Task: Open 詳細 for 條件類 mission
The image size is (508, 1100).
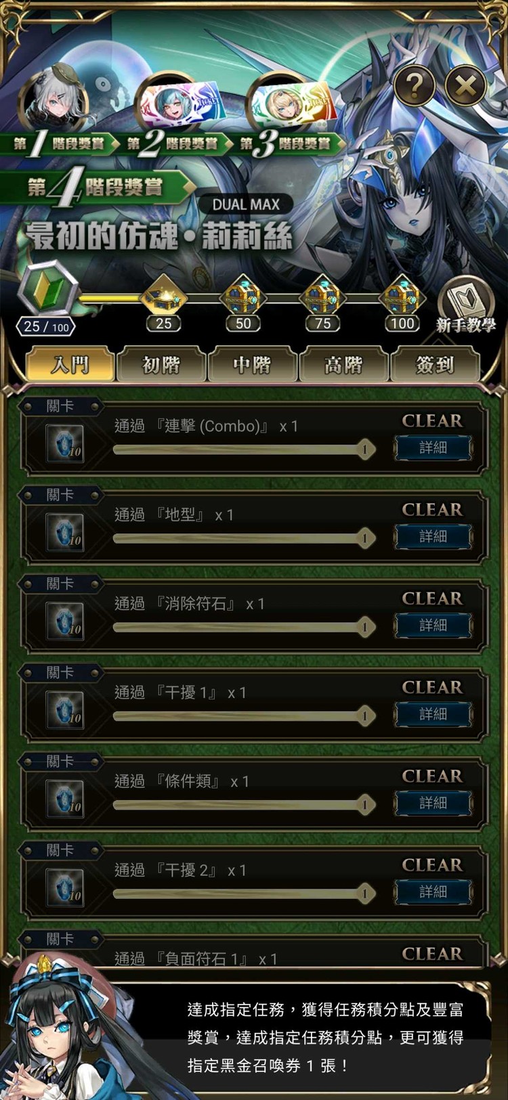Action: tap(433, 803)
